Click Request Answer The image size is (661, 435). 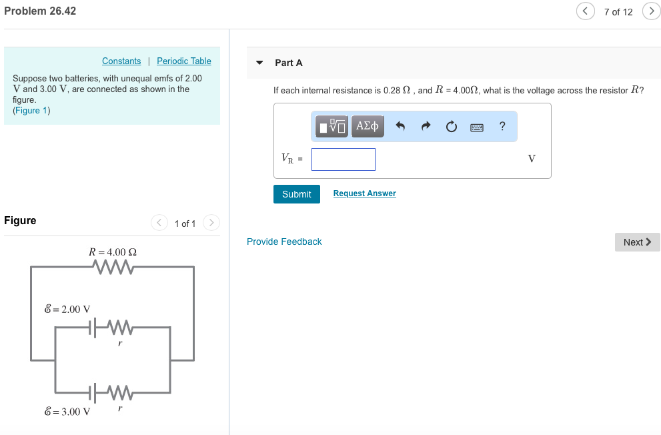tap(364, 193)
